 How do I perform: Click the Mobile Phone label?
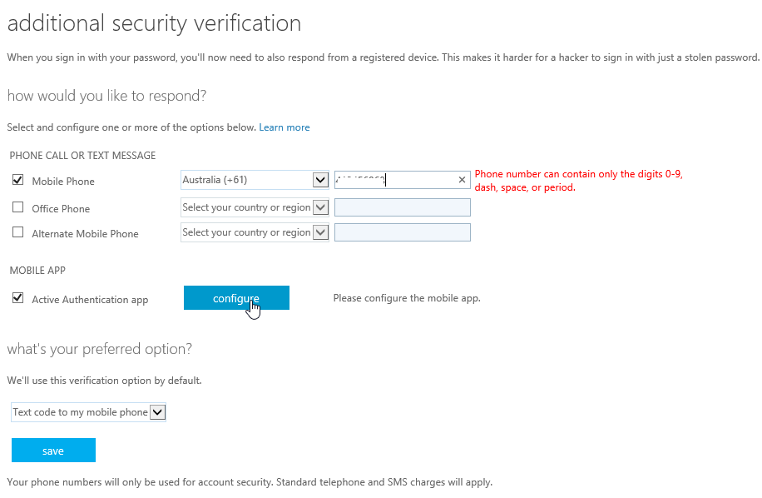pyautogui.click(x=63, y=182)
